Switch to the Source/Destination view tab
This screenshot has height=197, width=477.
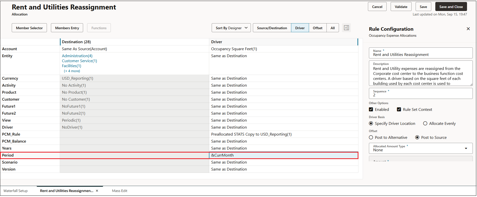tap(272, 28)
